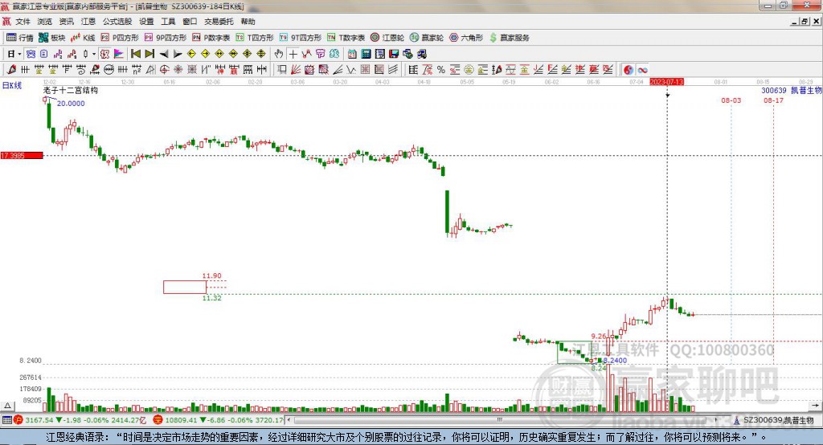Open the 文件 menu
823x445 pixels.
tap(23, 22)
